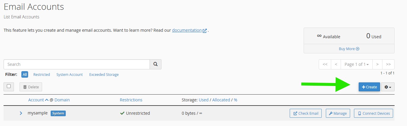Filter by Exceeded Storage

[104, 75]
